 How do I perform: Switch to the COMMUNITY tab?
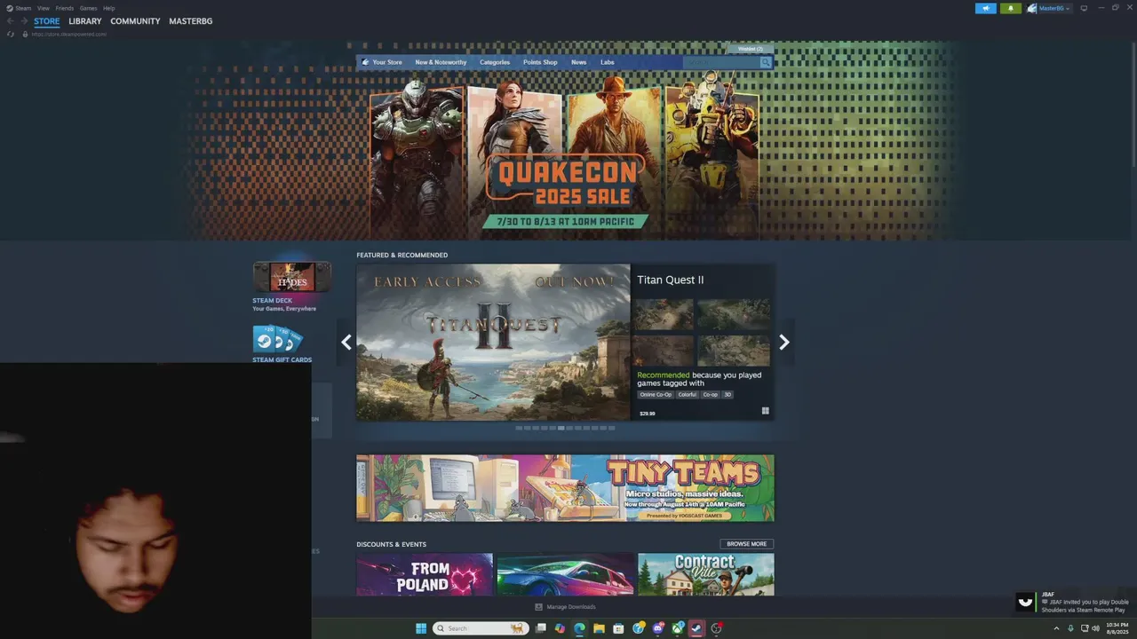[135, 21]
